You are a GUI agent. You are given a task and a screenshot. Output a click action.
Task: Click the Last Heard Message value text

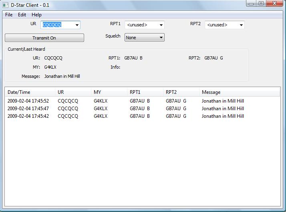pyautogui.click(x=62, y=76)
